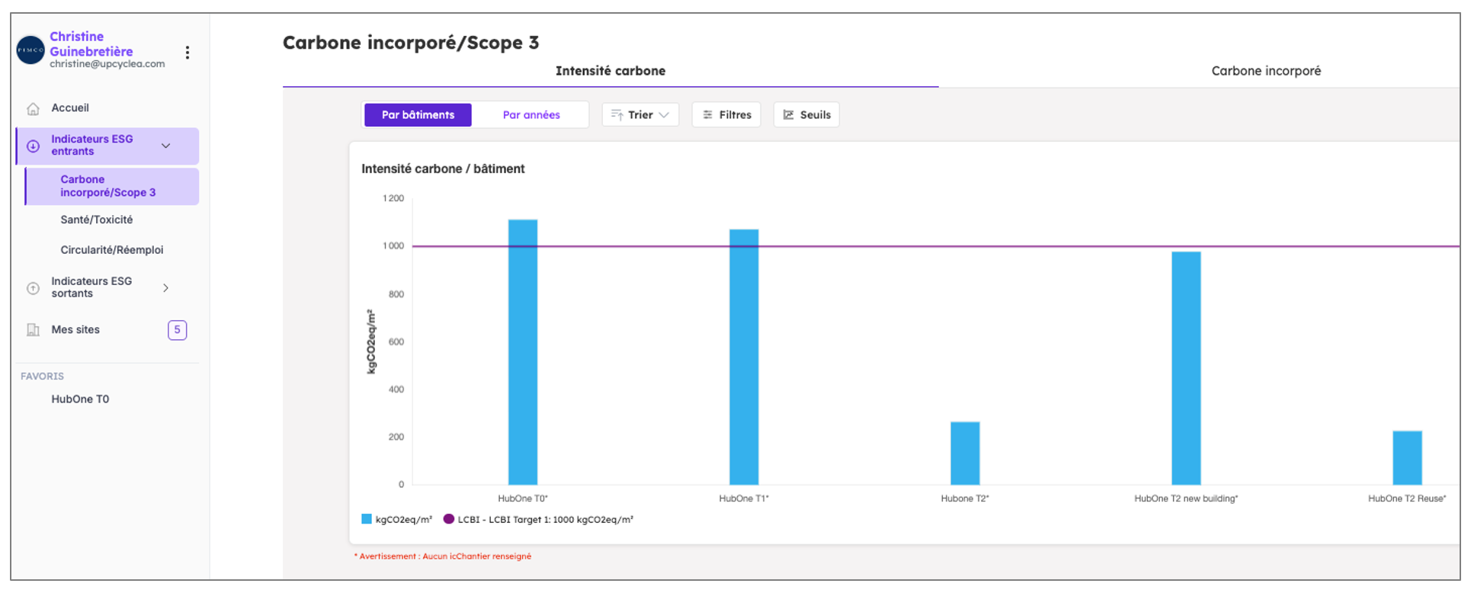This screenshot has height=593, width=1471.
Task: Click the chart title Intensité carbone / bâtiment
Action: click(x=443, y=168)
